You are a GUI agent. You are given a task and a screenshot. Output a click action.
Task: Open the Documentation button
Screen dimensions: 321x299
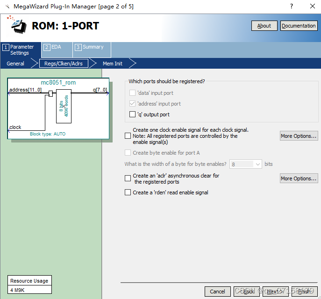tap(299, 26)
